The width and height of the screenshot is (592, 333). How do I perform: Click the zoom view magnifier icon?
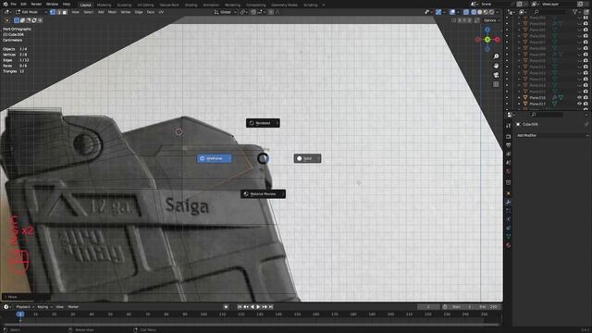tap(496, 56)
